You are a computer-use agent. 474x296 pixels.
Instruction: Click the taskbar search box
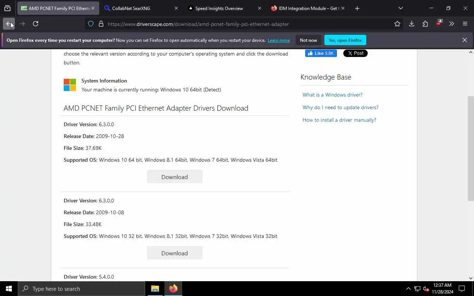tap(81, 289)
